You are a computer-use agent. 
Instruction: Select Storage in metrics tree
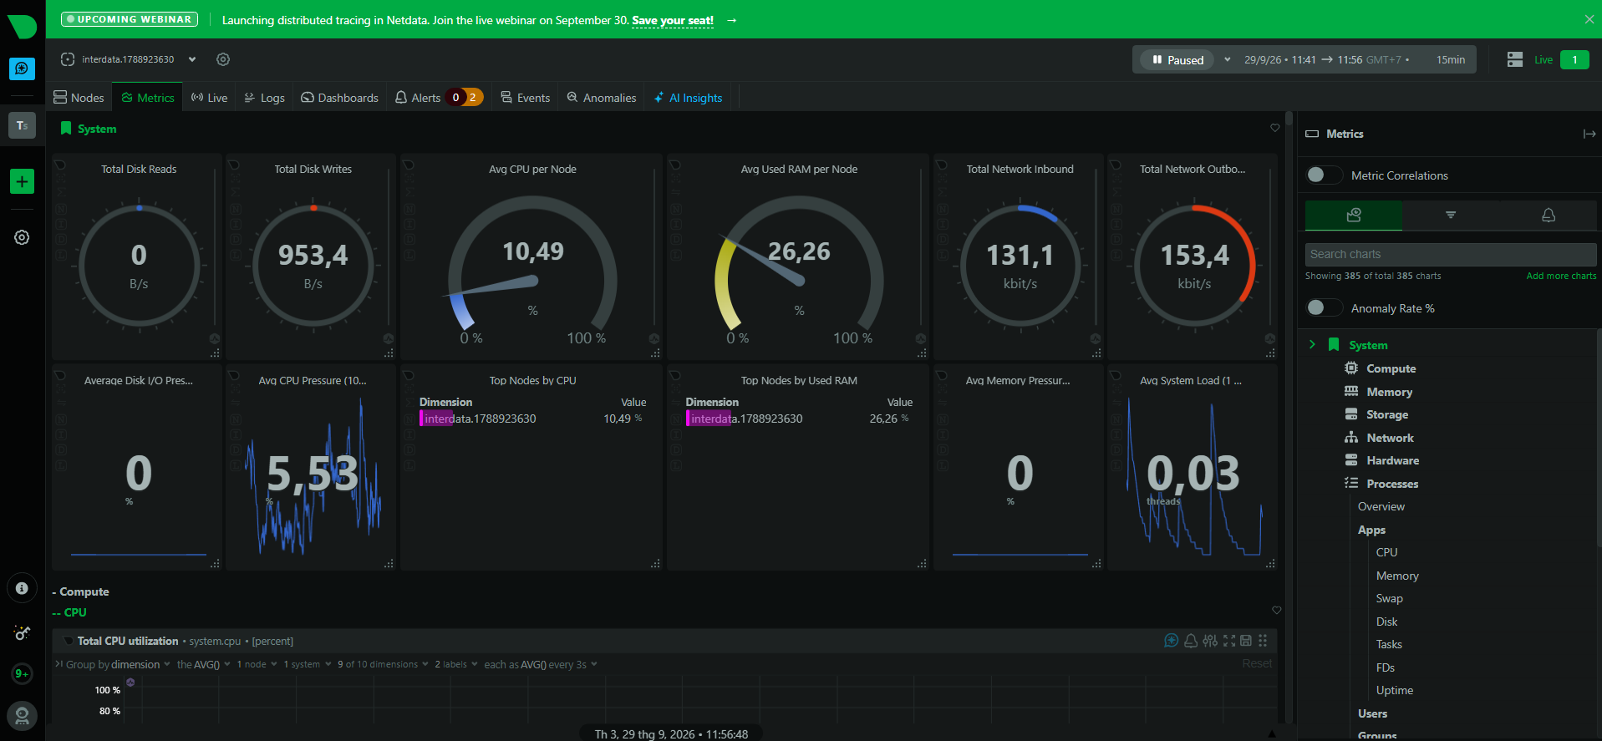click(1387, 414)
